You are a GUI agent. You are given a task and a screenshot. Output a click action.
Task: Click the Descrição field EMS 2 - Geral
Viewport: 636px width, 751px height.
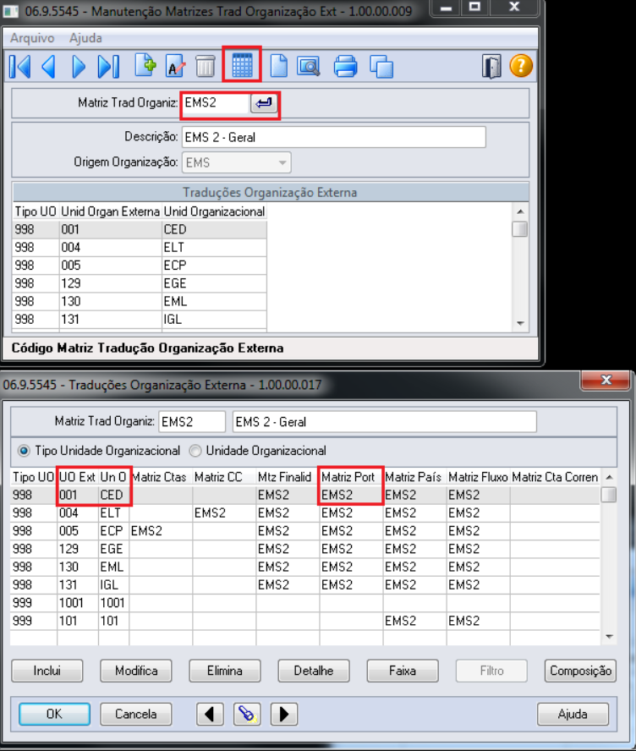(x=334, y=138)
